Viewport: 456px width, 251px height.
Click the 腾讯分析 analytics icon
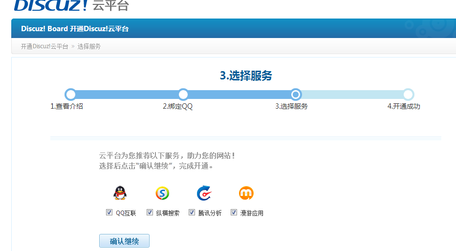click(204, 193)
